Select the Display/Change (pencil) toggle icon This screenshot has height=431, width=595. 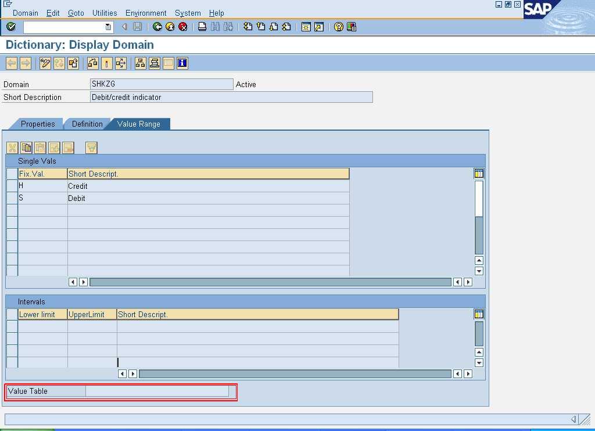[x=45, y=63]
